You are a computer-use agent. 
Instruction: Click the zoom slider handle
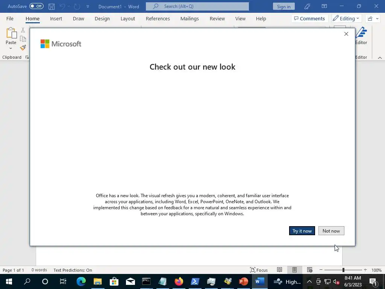(x=343, y=270)
